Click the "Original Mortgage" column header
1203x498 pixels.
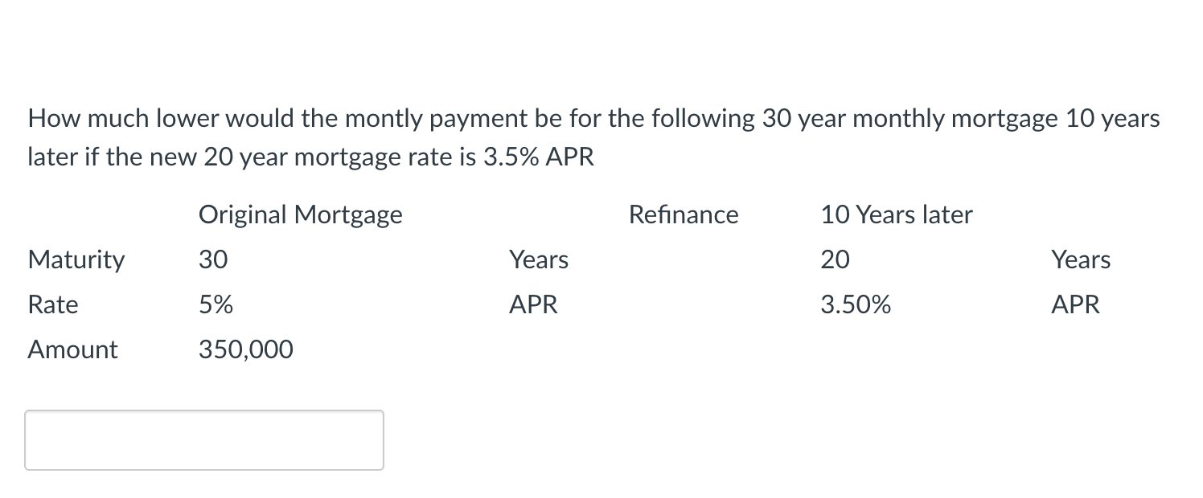click(x=300, y=214)
